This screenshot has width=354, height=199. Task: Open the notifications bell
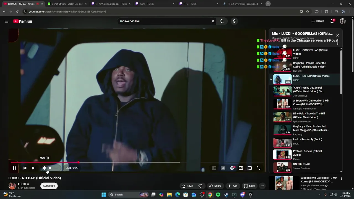point(332,21)
